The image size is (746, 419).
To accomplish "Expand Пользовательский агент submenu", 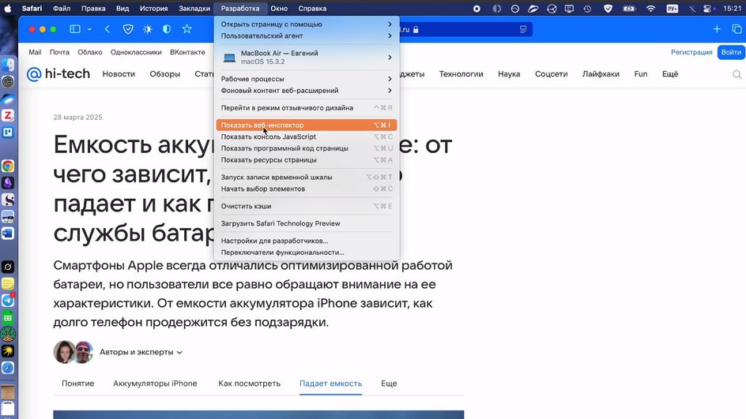I will point(307,36).
